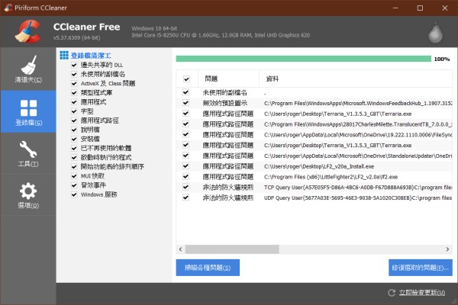The height and width of the screenshot is (305, 458).
Task: Click the Piriform CCleaner title bar icon
Action: [8, 8]
